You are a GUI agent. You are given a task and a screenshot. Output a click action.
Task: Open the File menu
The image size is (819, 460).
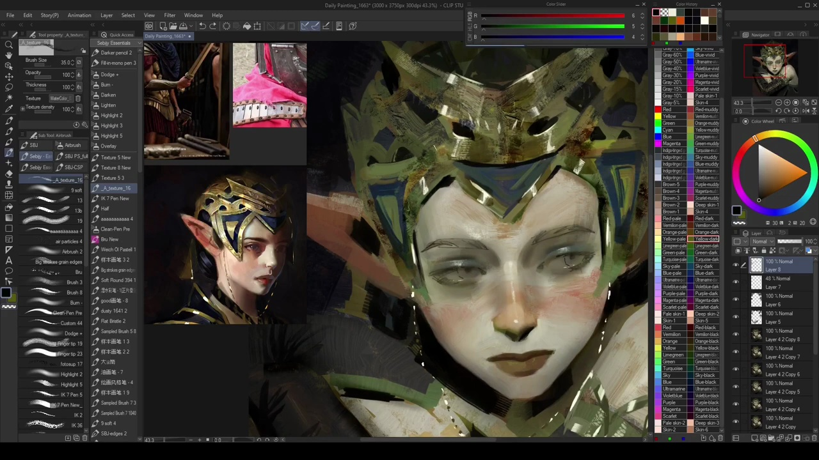pos(10,15)
